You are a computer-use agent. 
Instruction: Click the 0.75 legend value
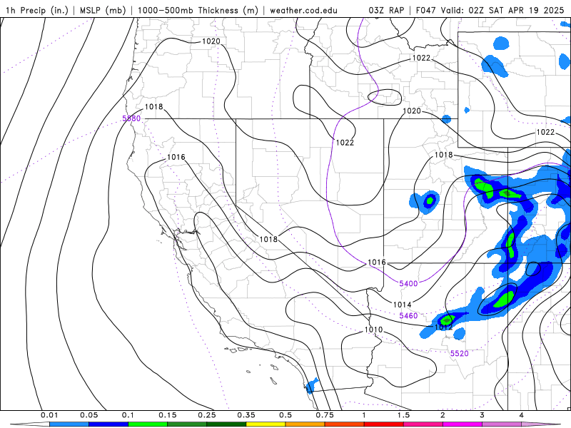[325, 415]
